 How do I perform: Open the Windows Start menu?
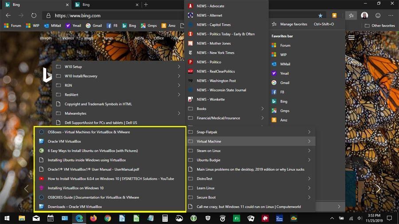pos(7,218)
